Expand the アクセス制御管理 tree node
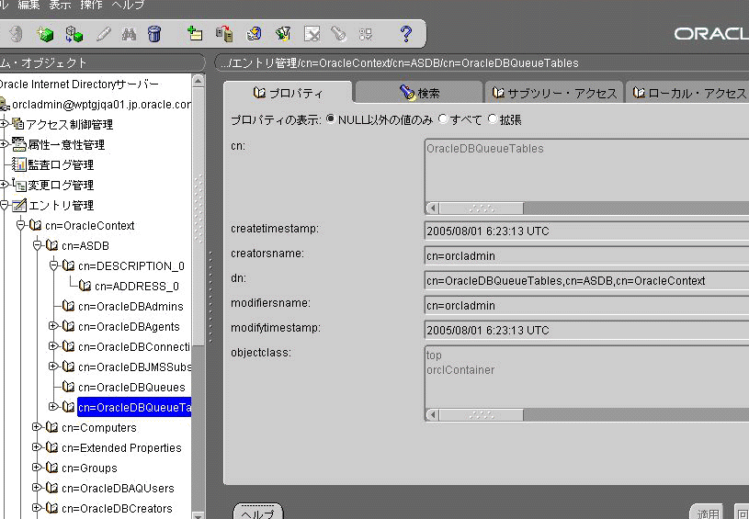 pos(4,124)
